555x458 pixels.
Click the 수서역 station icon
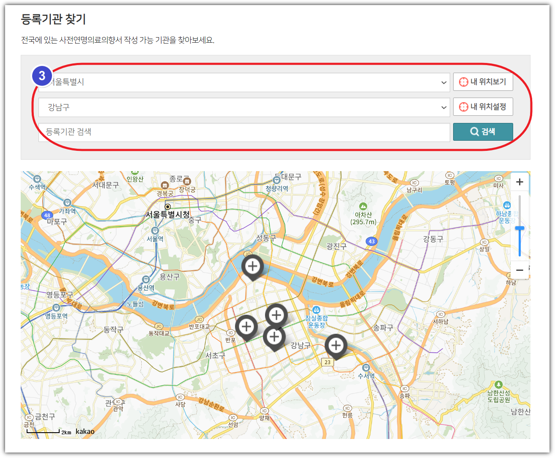[x=366, y=368]
